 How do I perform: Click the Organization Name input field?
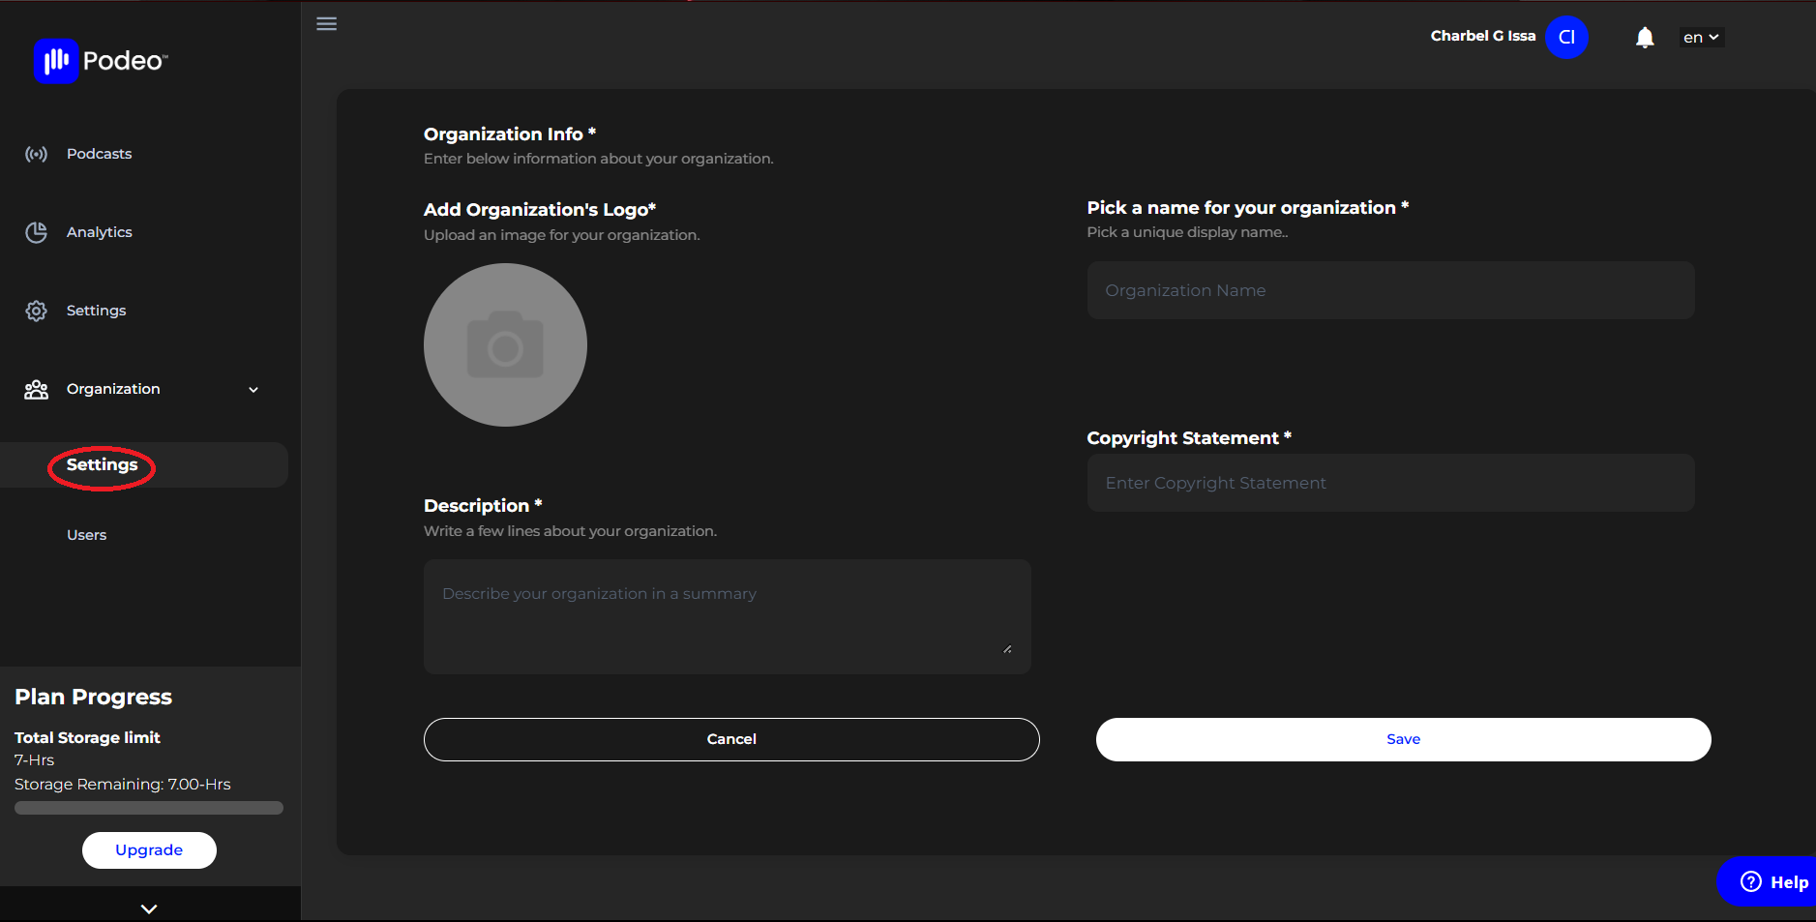click(1389, 289)
